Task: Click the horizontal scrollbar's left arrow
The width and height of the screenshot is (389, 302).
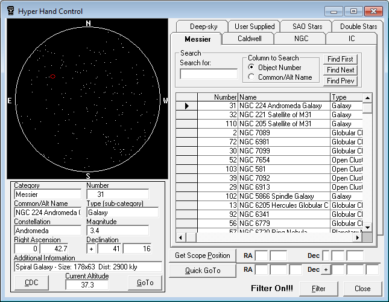Action: (180, 237)
